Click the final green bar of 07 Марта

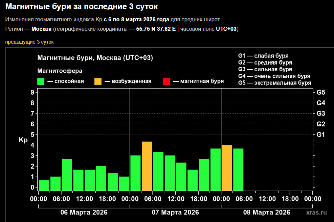click(x=216, y=170)
